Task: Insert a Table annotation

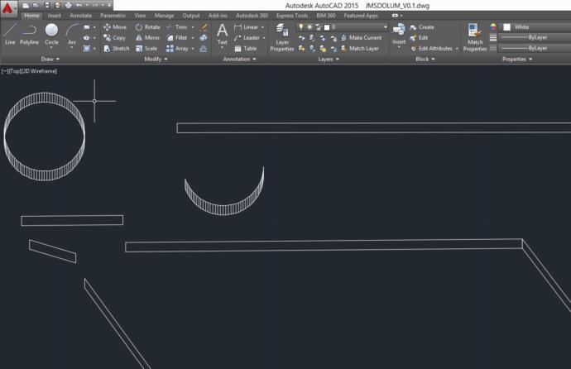Action: click(246, 48)
